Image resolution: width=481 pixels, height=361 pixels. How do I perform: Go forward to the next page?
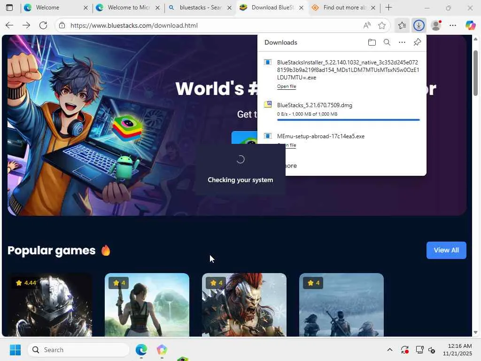[26, 25]
